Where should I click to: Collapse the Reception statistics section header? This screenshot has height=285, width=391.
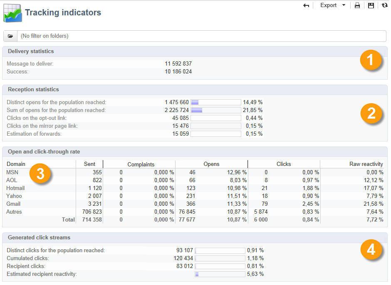(x=33, y=90)
